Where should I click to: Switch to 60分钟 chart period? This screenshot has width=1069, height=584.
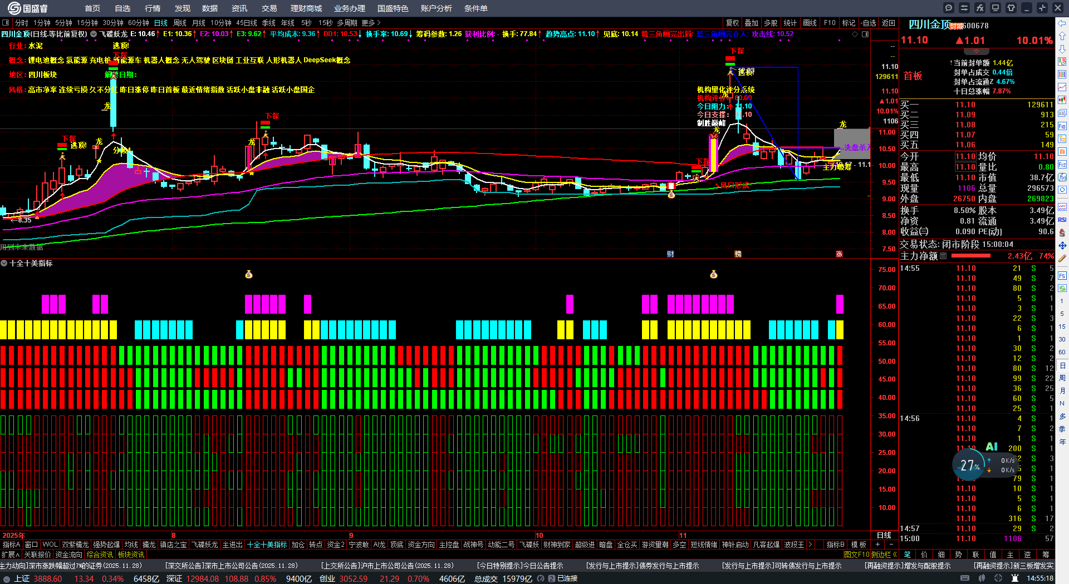point(139,23)
